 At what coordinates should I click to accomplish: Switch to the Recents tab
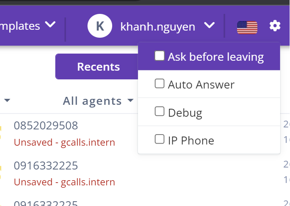point(98,66)
